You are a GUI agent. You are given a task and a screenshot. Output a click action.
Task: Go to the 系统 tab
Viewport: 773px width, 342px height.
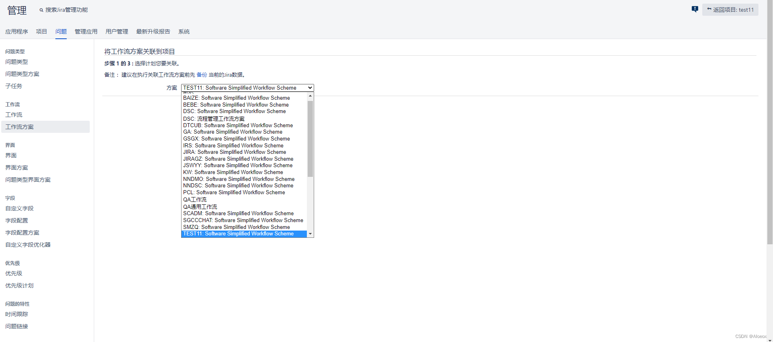(x=184, y=31)
